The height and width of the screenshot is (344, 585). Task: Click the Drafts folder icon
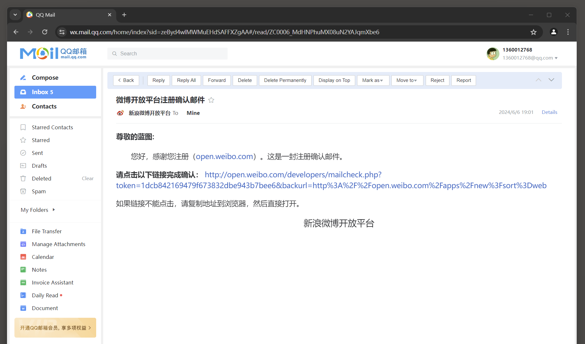(x=23, y=166)
